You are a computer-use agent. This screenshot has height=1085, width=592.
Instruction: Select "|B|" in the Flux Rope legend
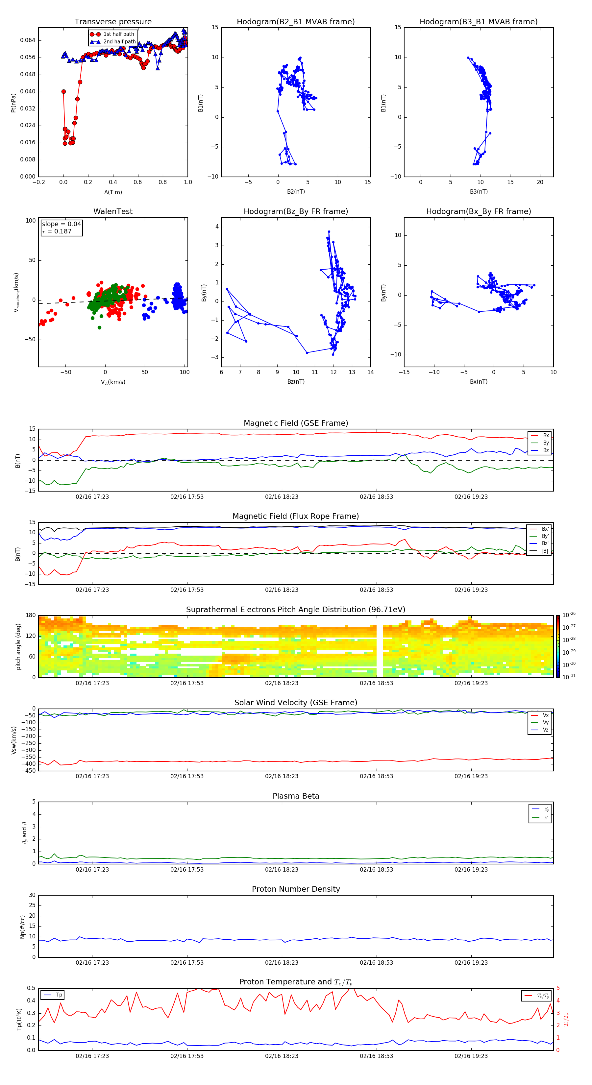coord(539,551)
